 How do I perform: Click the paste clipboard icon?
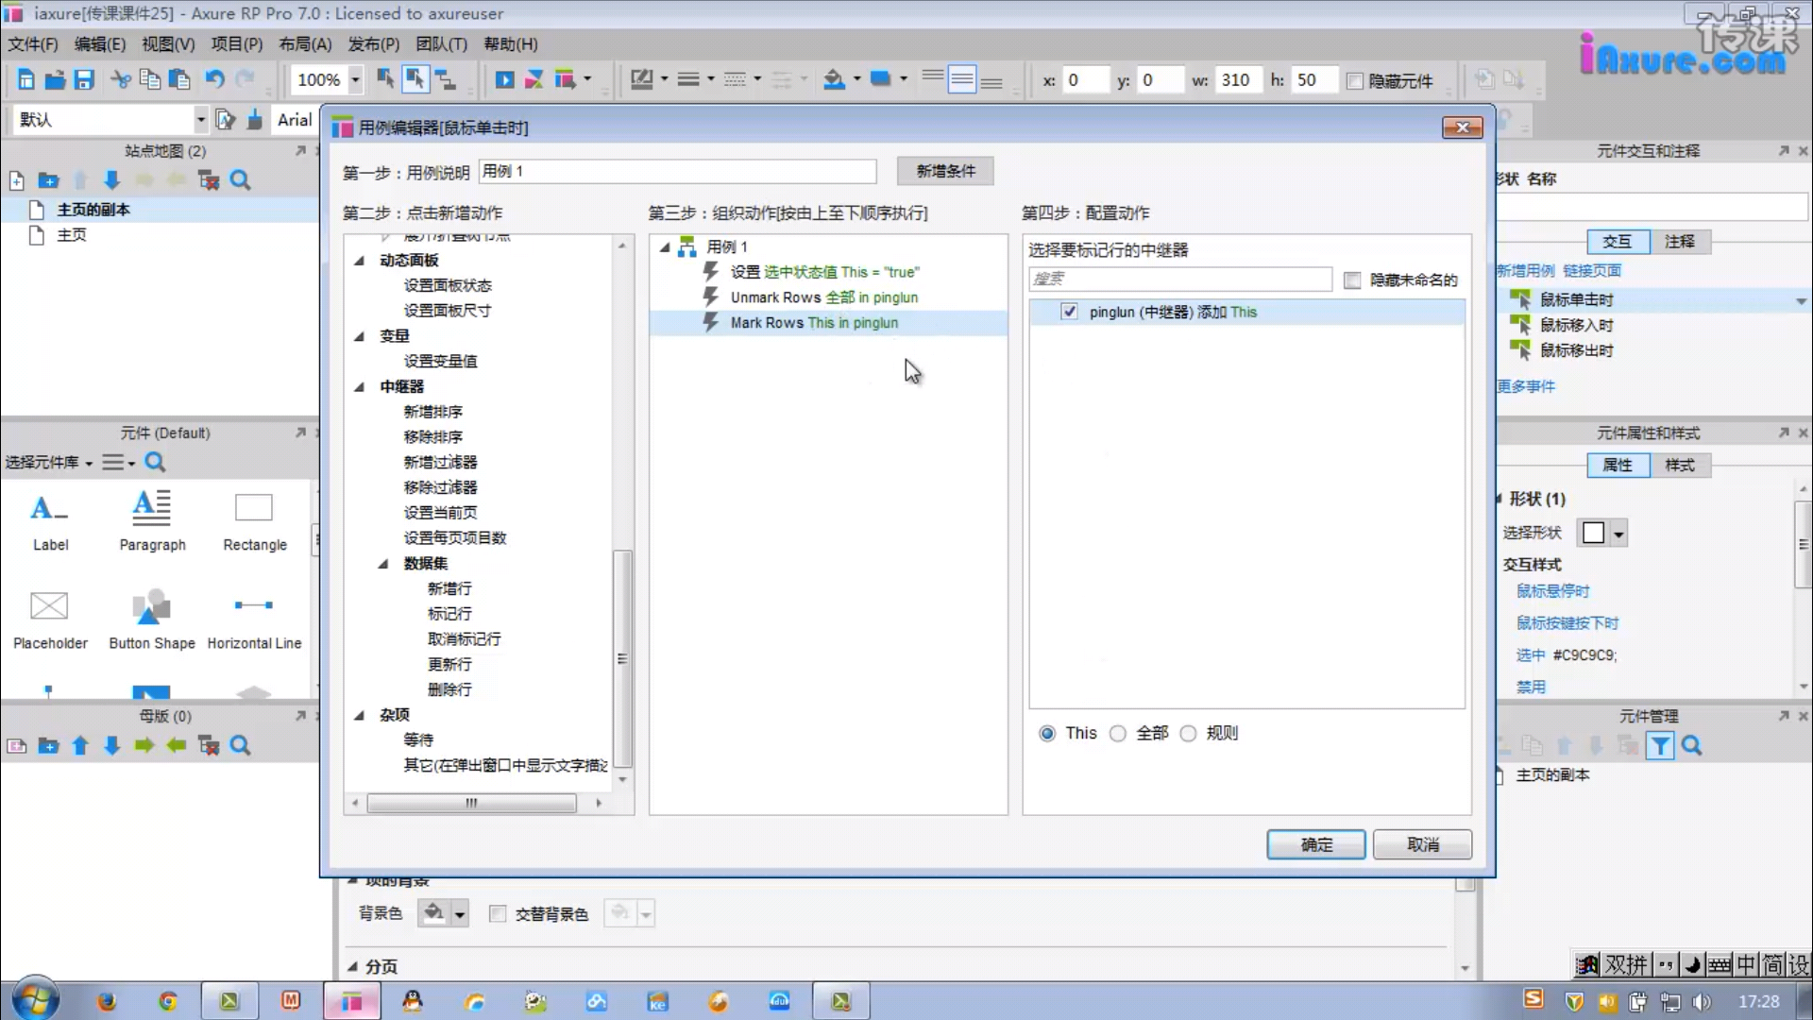pyautogui.click(x=179, y=80)
